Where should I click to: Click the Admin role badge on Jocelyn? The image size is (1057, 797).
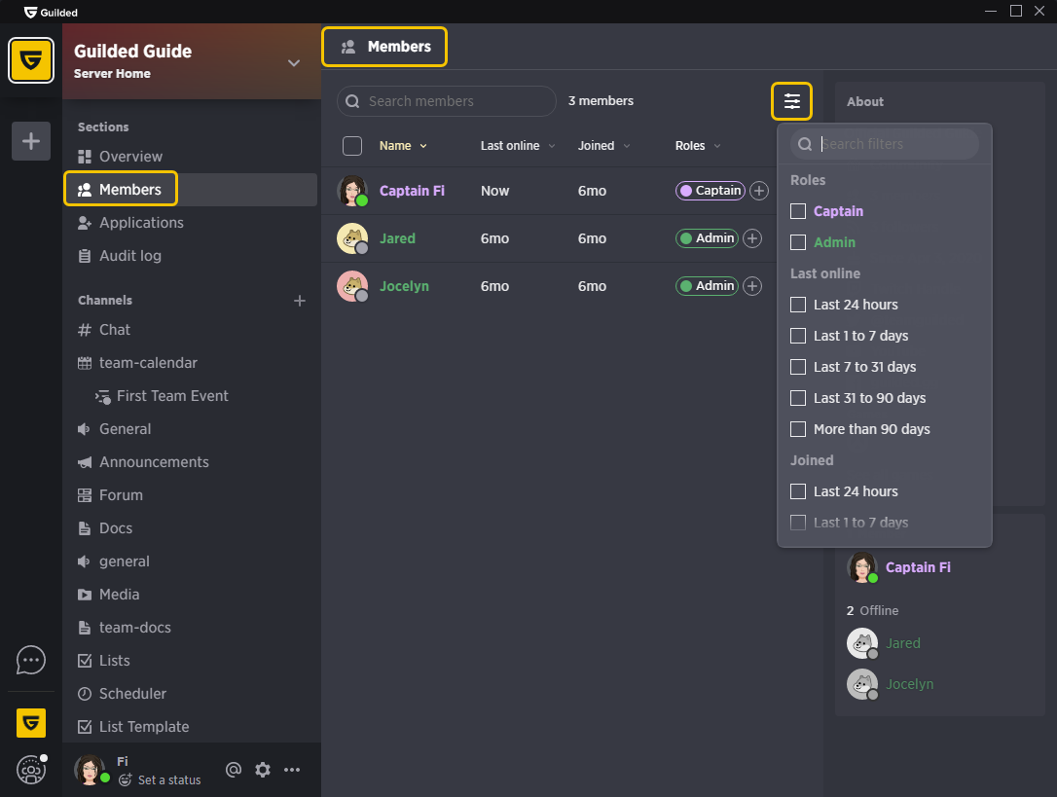click(708, 286)
